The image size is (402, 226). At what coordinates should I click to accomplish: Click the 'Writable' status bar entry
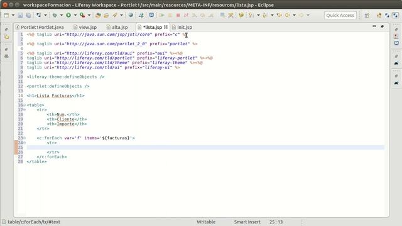tap(206, 222)
